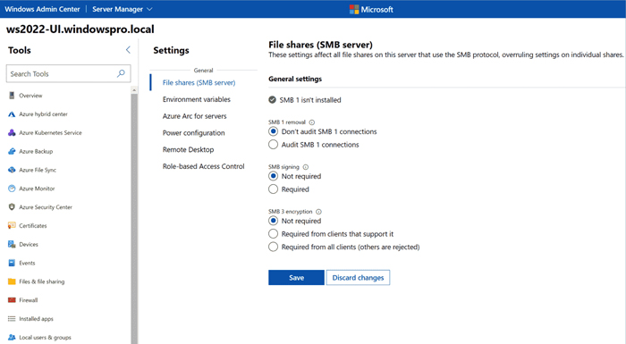Choose Required from all clients encryption option

[273, 247]
